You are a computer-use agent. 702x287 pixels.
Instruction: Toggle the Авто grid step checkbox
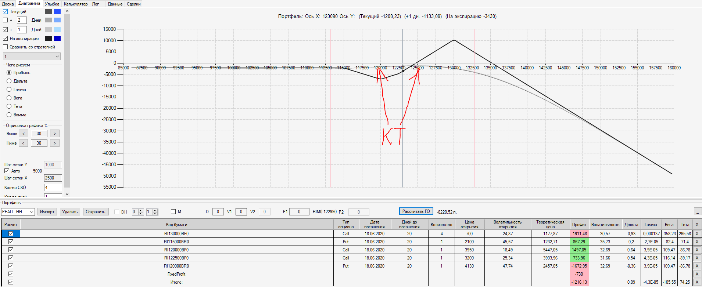click(7, 171)
